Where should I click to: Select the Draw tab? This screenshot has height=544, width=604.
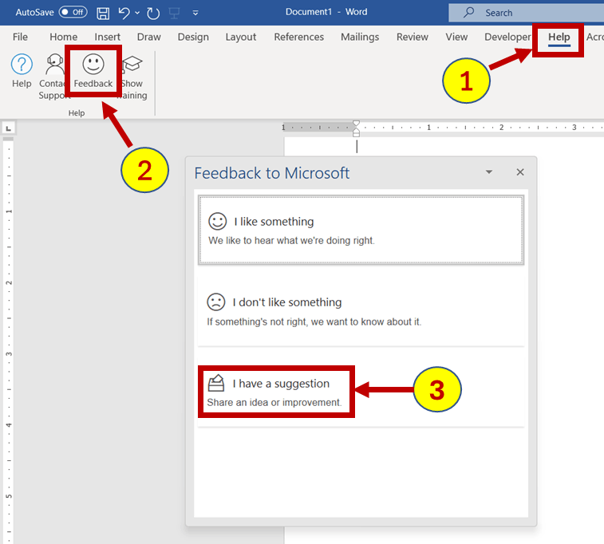point(148,37)
